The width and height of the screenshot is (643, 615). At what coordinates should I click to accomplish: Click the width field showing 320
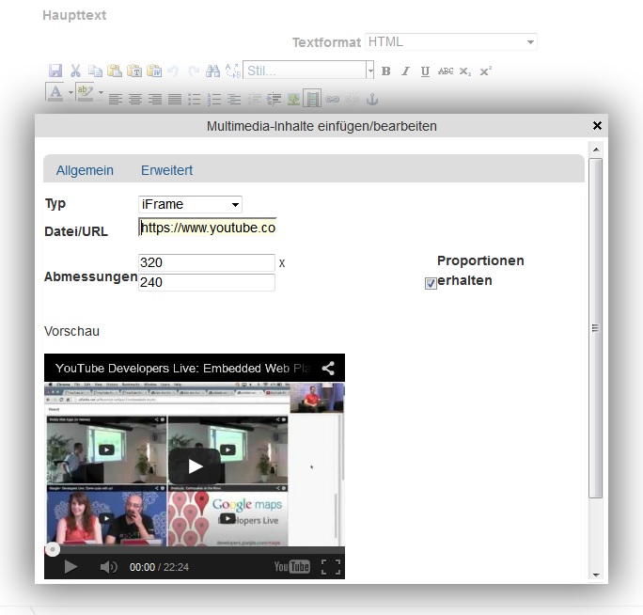(207, 262)
